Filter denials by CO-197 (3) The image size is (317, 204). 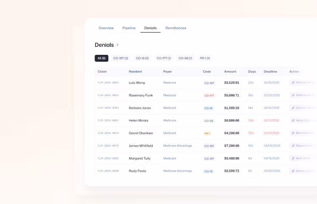(x=121, y=58)
